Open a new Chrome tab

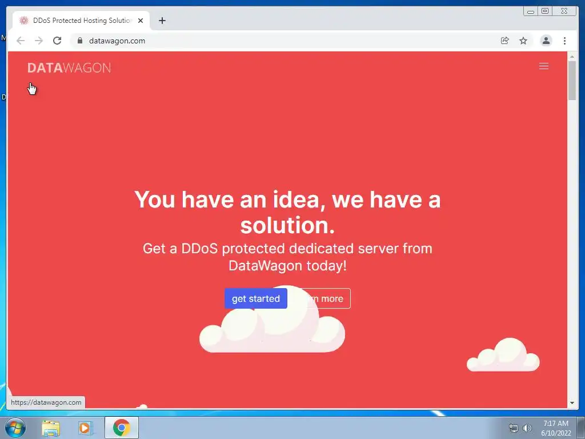pos(162,21)
